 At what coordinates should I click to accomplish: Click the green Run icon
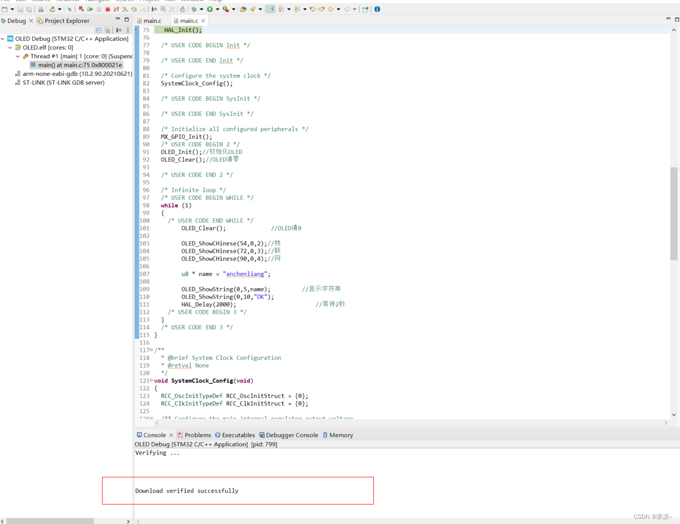click(210, 9)
